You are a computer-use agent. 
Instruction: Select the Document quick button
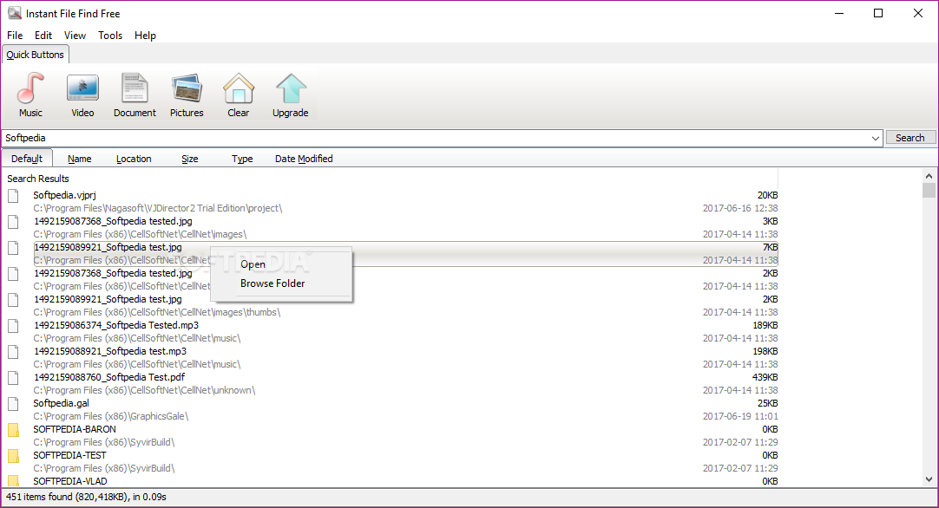tap(135, 95)
